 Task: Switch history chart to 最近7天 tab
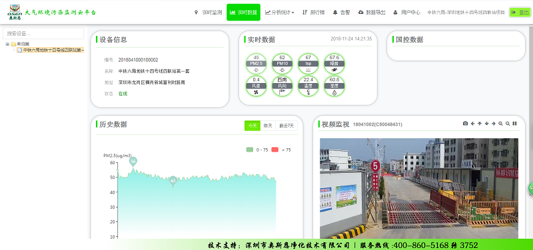pyautogui.click(x=286, y=126)
